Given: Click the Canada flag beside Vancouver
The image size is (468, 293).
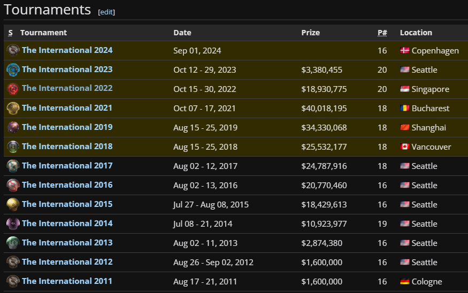Looking at the screenshot, I should pos(404,147).
